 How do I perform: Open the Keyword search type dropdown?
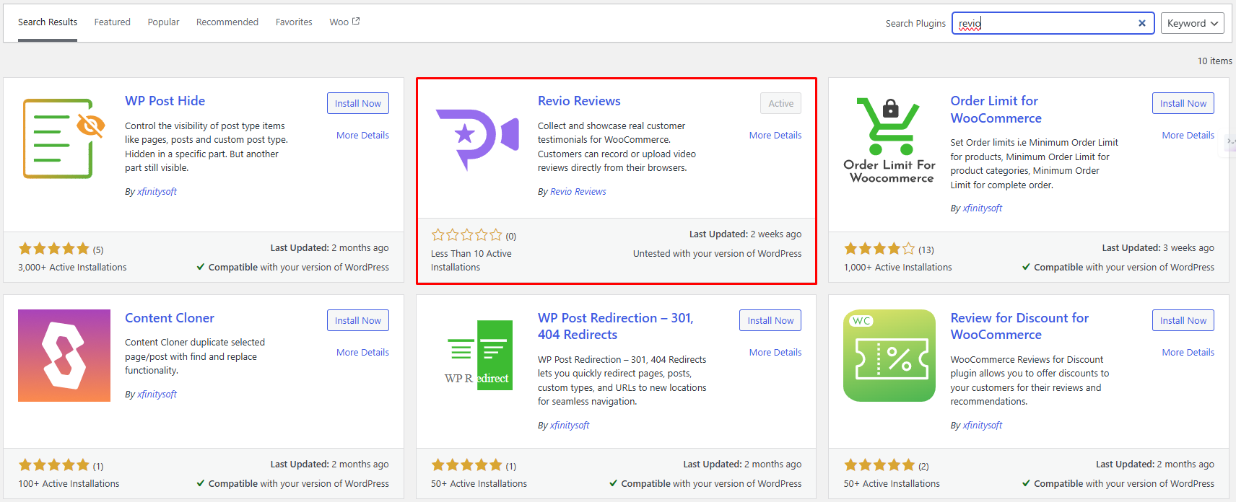click(1192, 23)
